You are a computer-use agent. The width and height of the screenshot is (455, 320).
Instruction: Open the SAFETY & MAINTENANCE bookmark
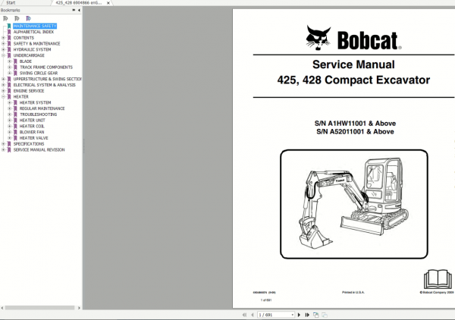37,44
